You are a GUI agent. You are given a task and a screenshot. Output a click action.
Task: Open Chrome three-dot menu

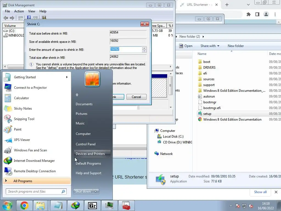point(275,14)
